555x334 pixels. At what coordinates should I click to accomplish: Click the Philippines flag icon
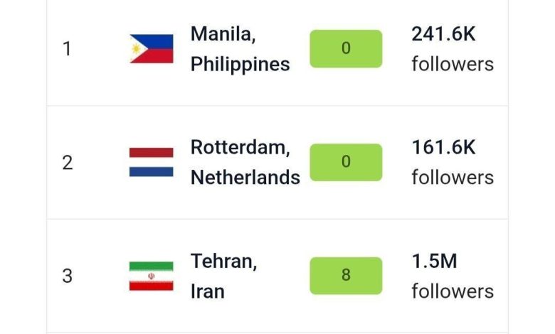tap(152, 49)
